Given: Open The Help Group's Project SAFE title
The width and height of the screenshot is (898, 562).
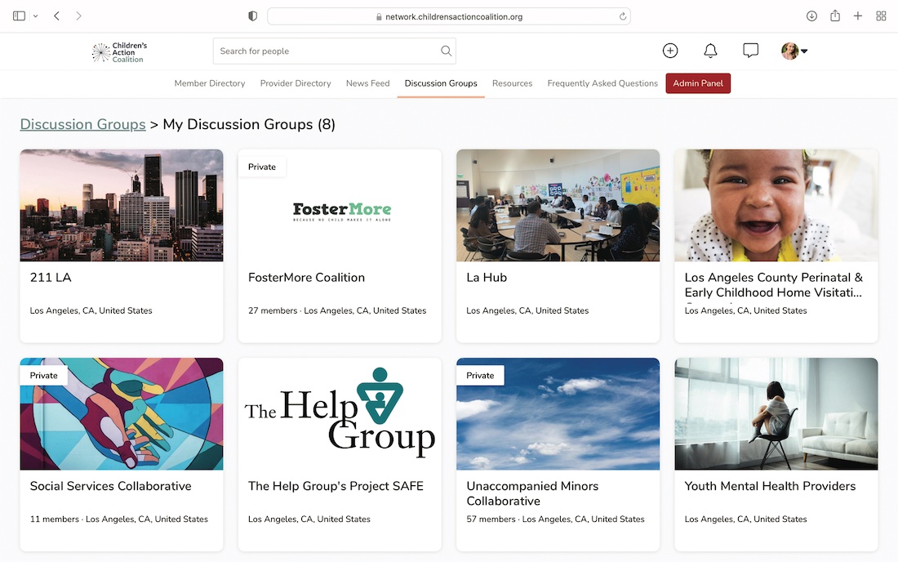Looking at the screenshot, I should (336, 486).
